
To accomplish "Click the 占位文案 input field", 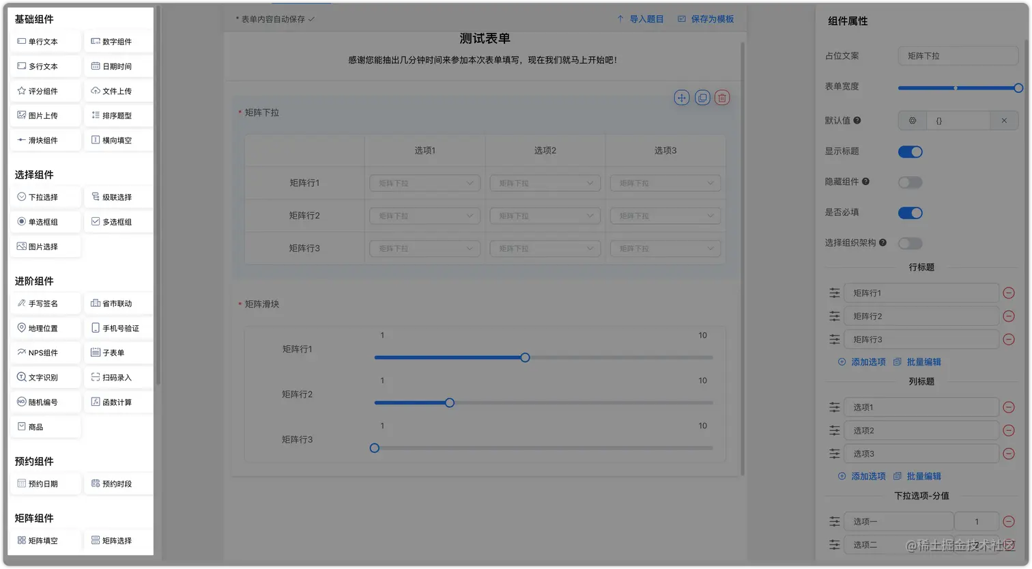I will [x=958, y=56].
